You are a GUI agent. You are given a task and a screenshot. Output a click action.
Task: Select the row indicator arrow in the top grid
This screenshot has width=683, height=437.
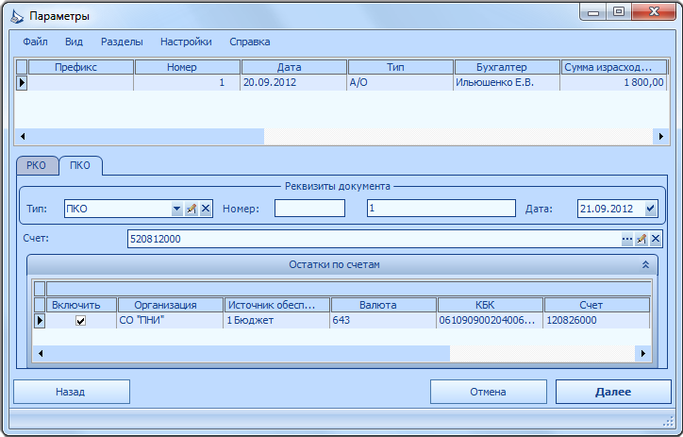tap(22, 82)
